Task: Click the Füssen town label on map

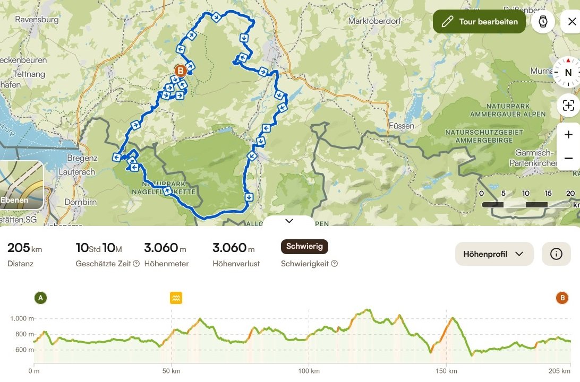Action: (400, 126)
